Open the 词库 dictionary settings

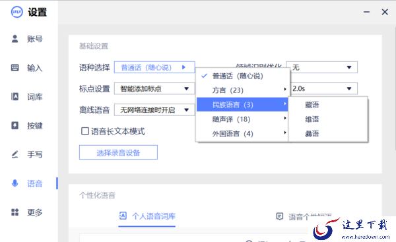[x=27, y=97]
